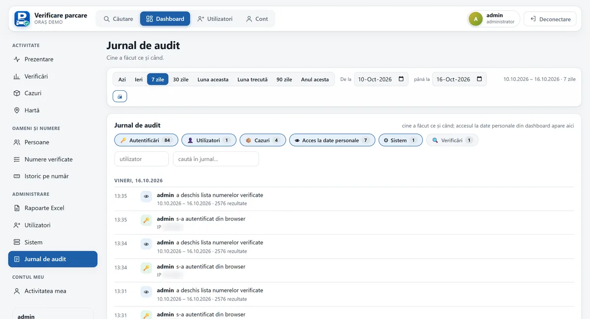Open Verificări in the sidebar

(53, 77)
